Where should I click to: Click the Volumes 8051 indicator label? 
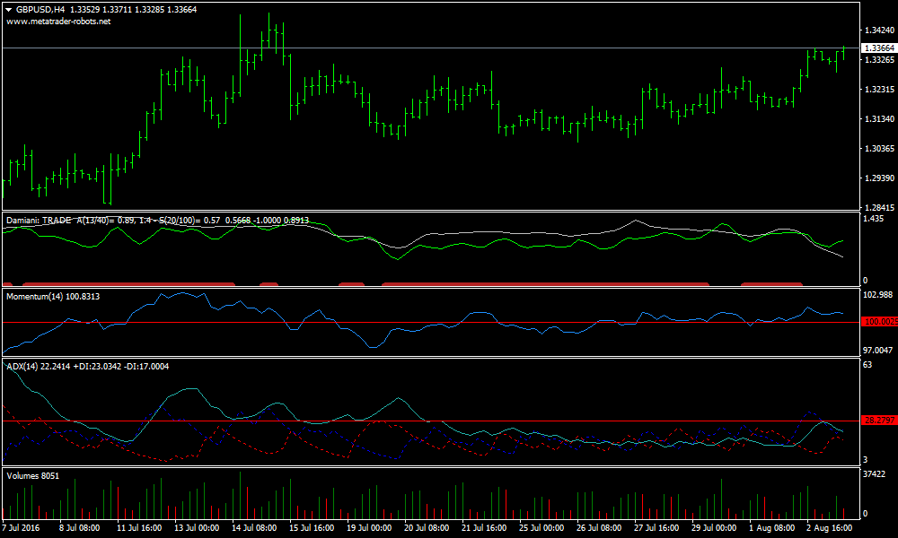[32, 476]
